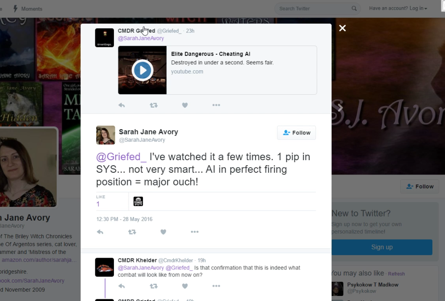445x301 pixels.
Task: Open the profile photo on the background page
Action: [x=29, y=167]
